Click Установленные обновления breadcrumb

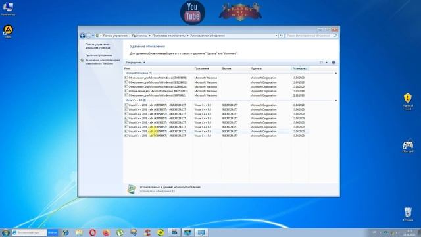click(207, 36)
